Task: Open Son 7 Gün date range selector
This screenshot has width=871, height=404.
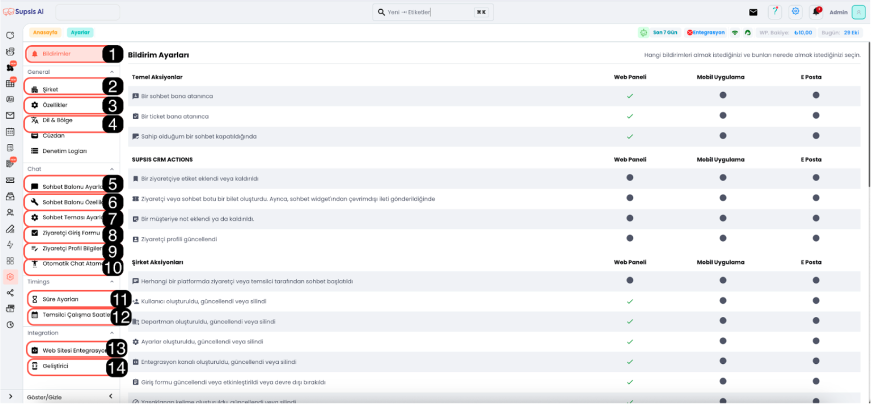Action: coord(665,33)
